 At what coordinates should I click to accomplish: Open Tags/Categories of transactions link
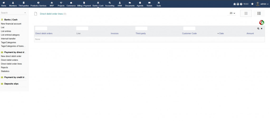(x=13, y=46)
